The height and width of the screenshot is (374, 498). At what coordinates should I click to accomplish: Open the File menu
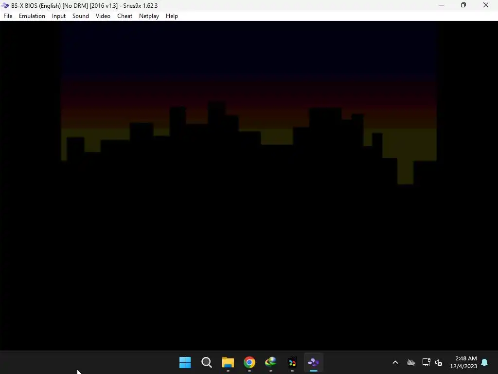(8, 16)
